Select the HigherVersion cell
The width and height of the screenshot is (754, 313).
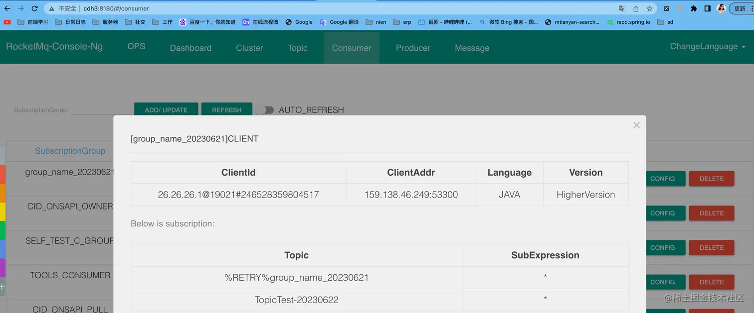point(585,195)
